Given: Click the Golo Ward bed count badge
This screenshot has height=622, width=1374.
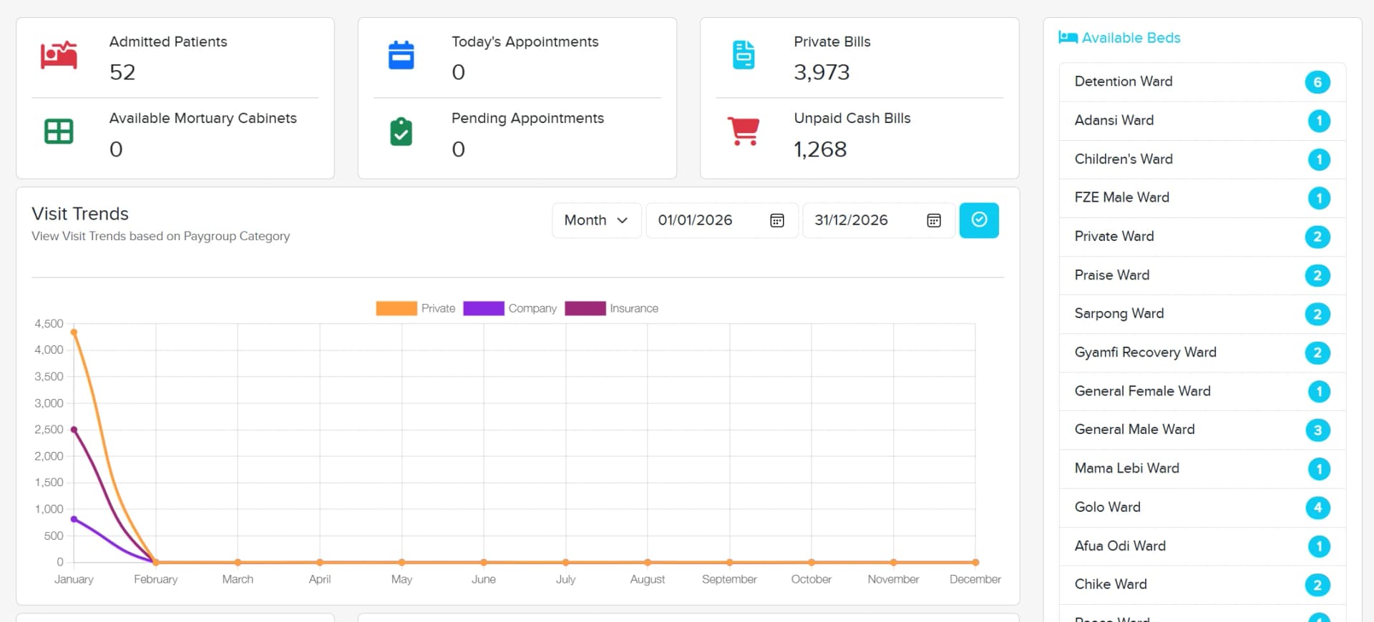Looking at the screenshot, I should click(1317, 508).
